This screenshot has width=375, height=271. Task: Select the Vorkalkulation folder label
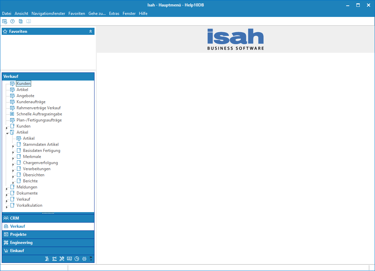[x=29, y=205]
